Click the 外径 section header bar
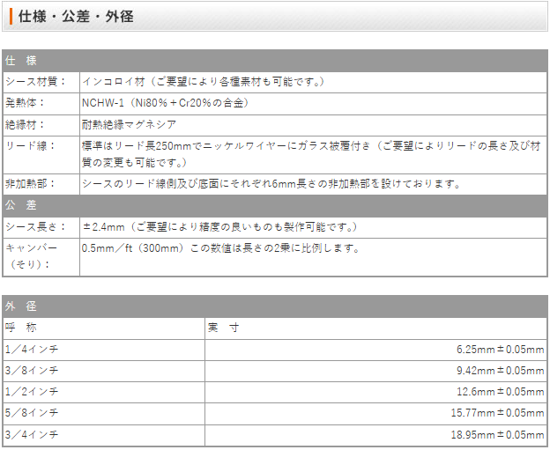 274,306
